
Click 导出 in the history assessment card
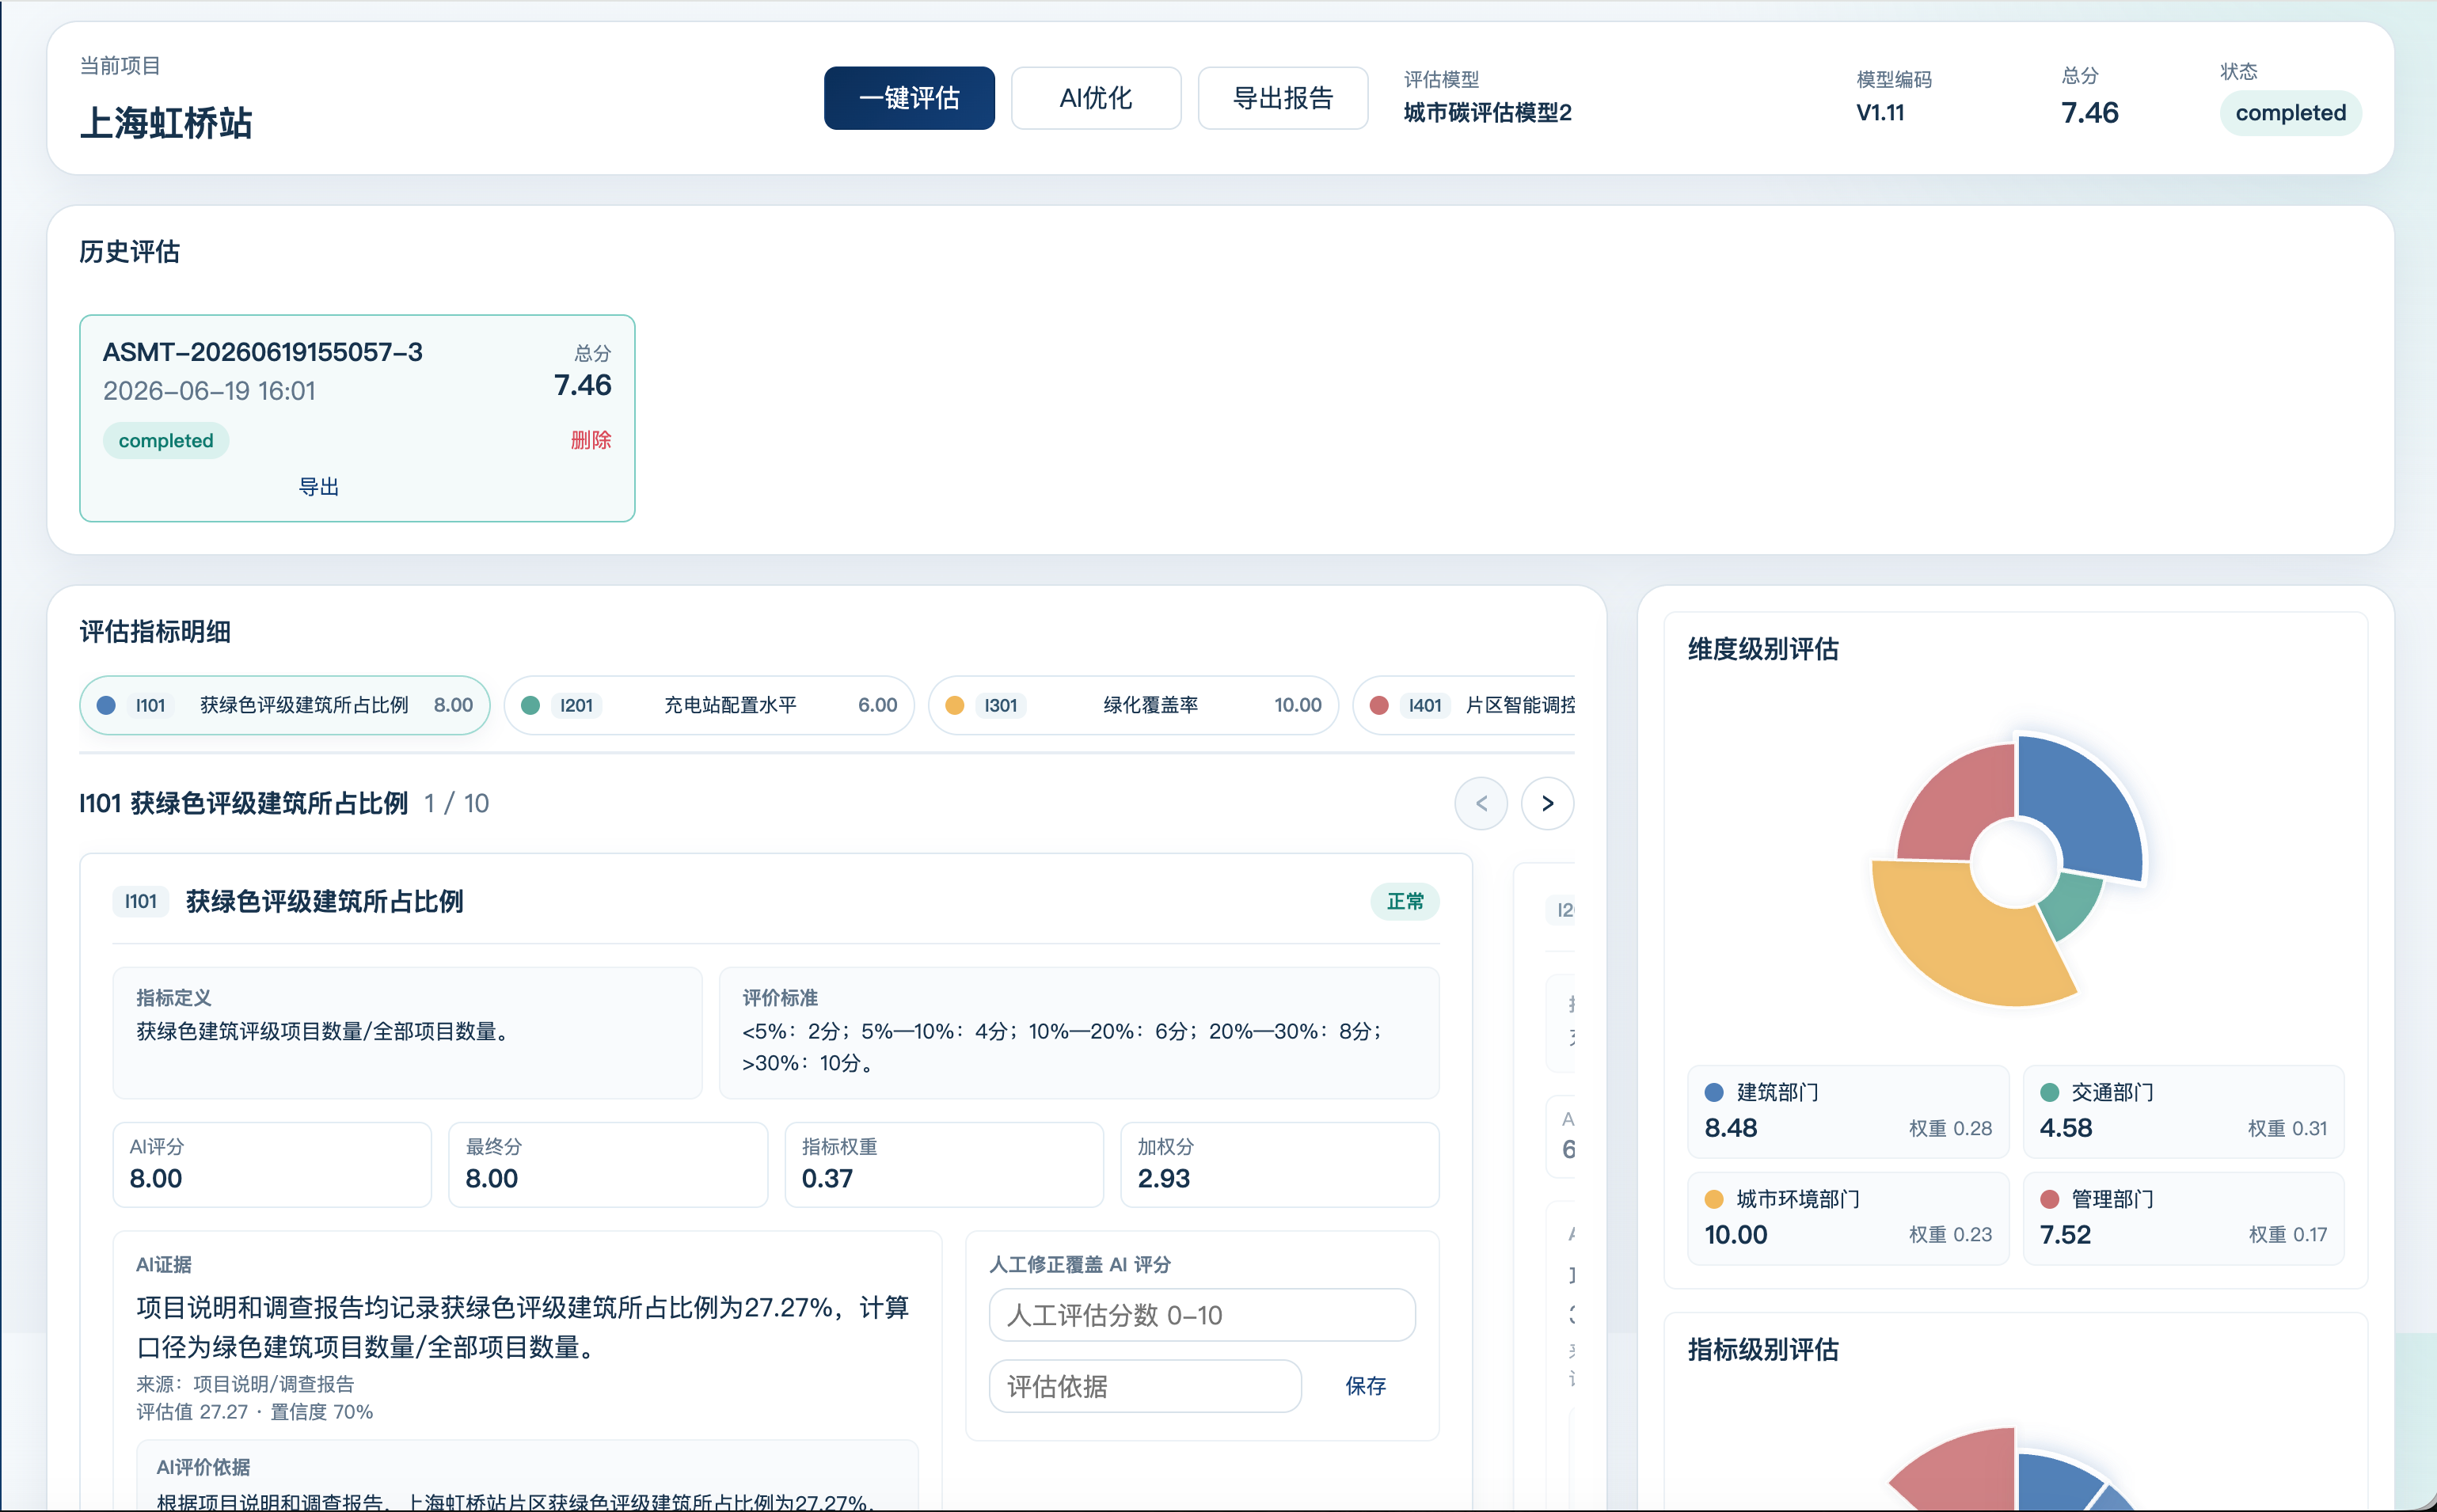click(x=319, y=487)
